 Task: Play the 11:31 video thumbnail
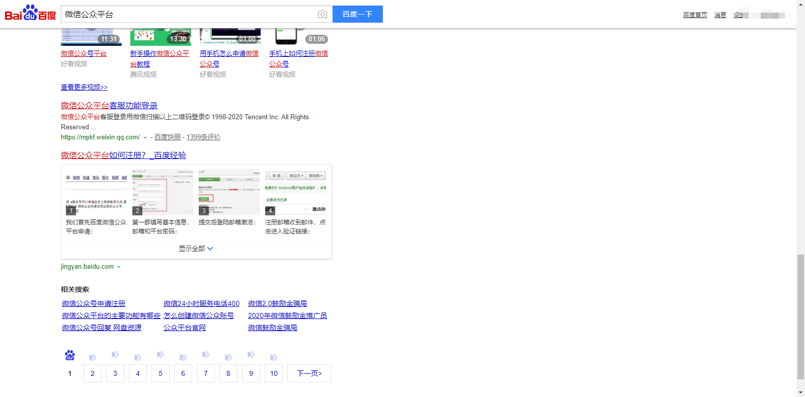(91, 37)
